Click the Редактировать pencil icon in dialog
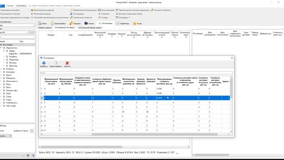The height and width of the screenshot is (160, 284). point(56,63)
